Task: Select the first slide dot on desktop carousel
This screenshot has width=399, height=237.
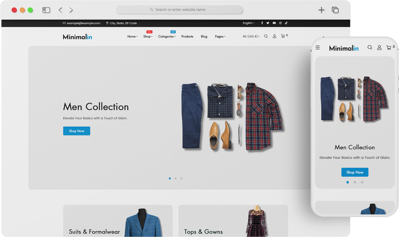Action: (170, 178)
